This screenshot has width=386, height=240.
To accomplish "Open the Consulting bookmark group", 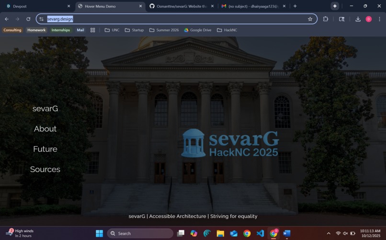I will tap(12, 30).
